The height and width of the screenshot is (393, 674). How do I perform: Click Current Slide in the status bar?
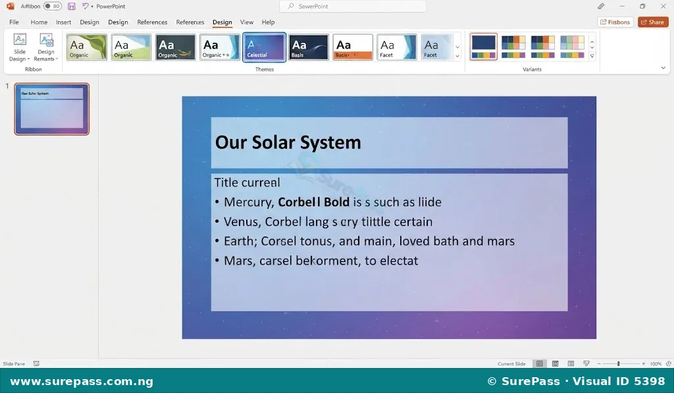tap(511, 364)
